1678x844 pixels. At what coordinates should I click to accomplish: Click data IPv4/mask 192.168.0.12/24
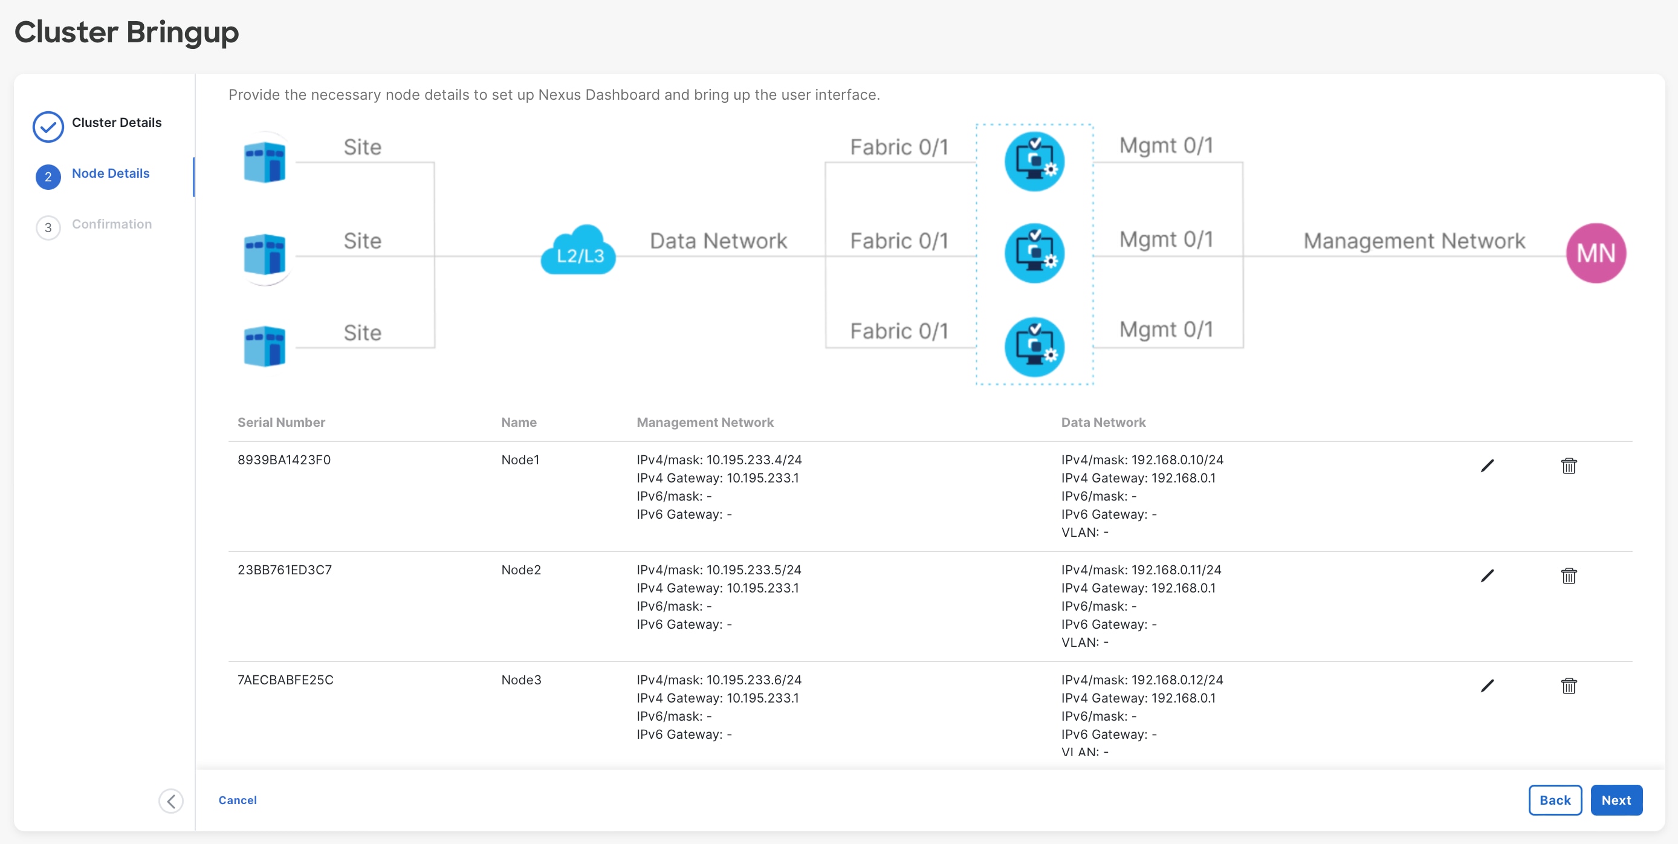[1142, 680]
